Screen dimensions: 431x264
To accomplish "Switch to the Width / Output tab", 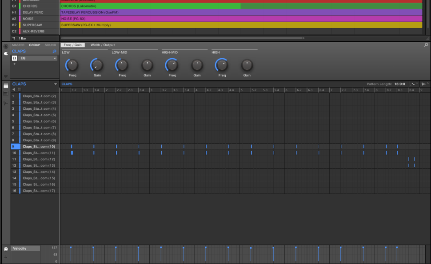I will point(102,45).
